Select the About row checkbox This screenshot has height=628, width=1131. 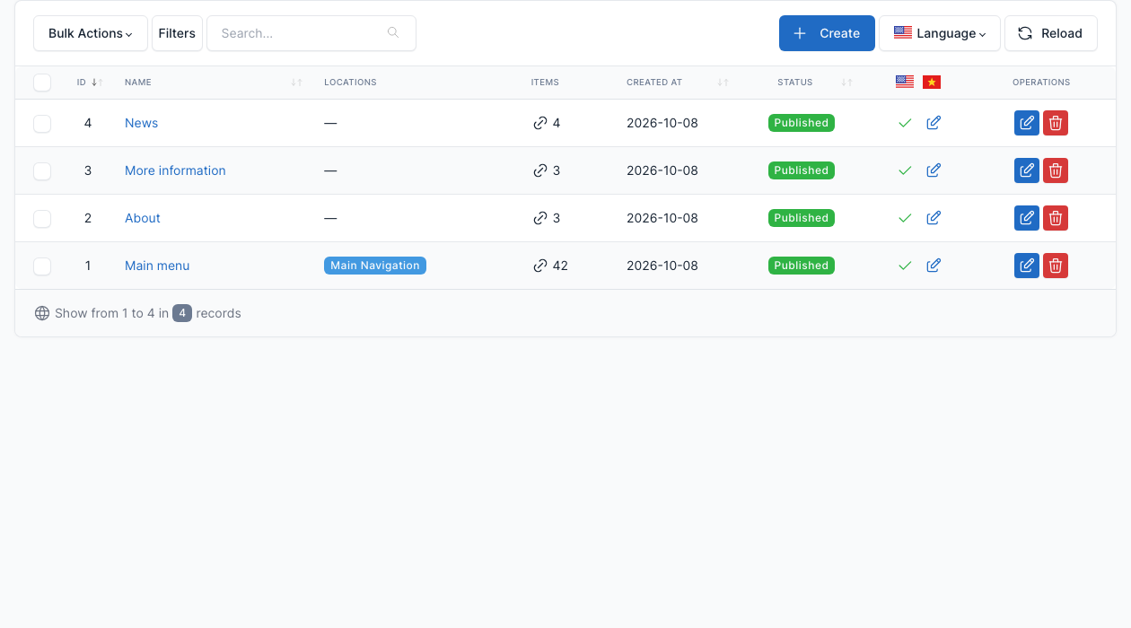click(x=42, y=218)
